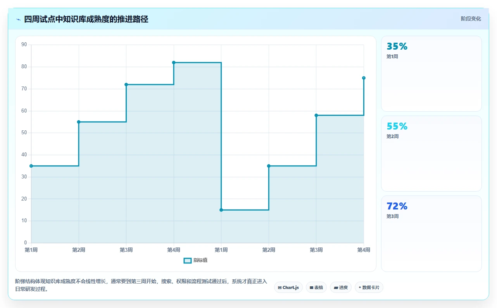The width and height of the screenshot is (497, 308).
Task: Select the 数据卡片 chip
Action: 369,287
